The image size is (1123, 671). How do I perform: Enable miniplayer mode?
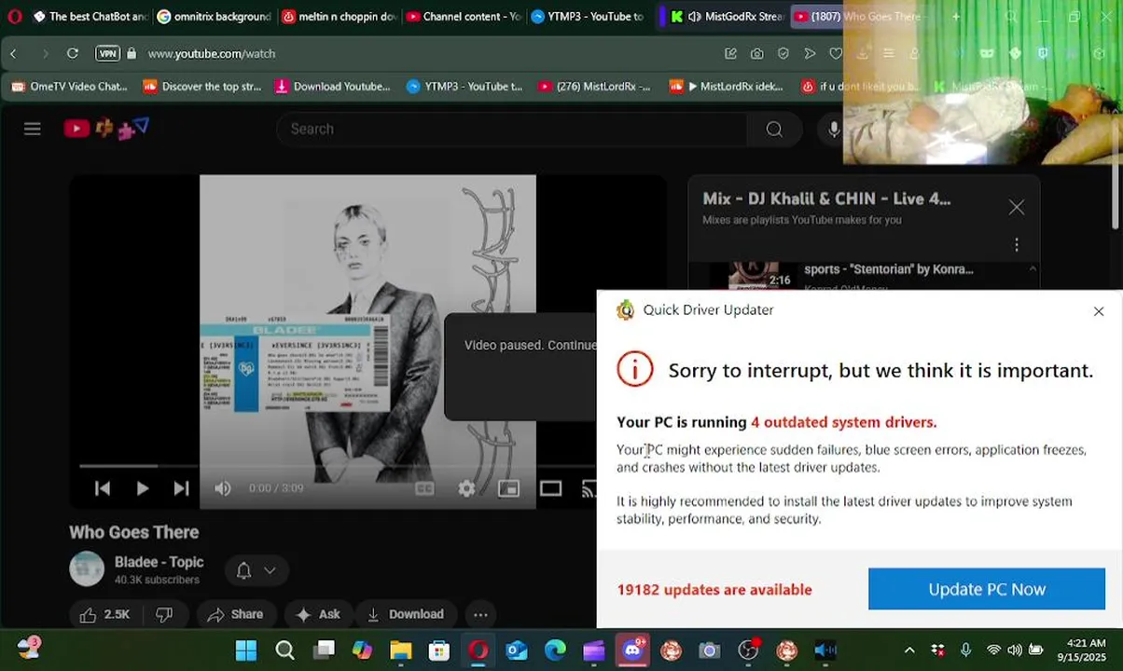[508, 488]
